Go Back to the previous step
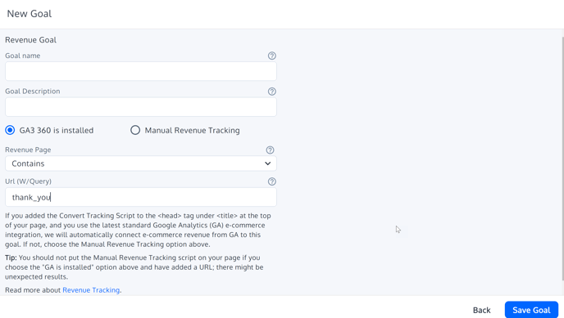564x318 pixels. tap(482, 310)
